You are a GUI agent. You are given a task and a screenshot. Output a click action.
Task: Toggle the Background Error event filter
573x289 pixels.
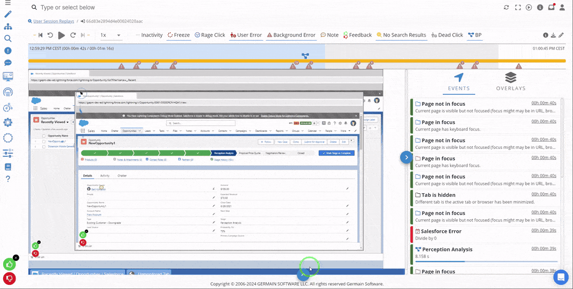(291, 35)
